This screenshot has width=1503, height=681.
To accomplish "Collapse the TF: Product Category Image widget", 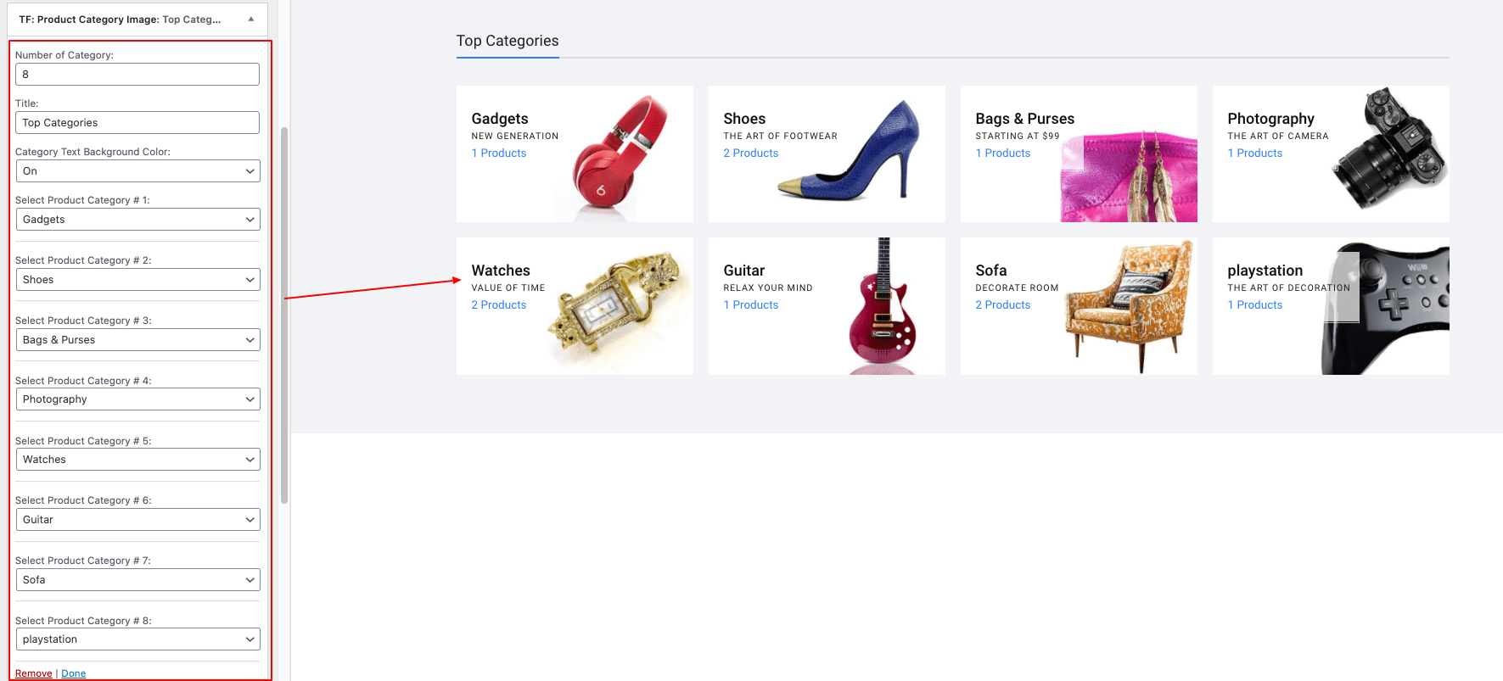I will 250,19.
